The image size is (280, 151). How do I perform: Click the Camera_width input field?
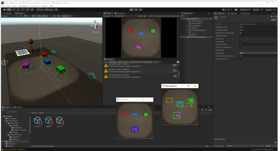(258, 27)
